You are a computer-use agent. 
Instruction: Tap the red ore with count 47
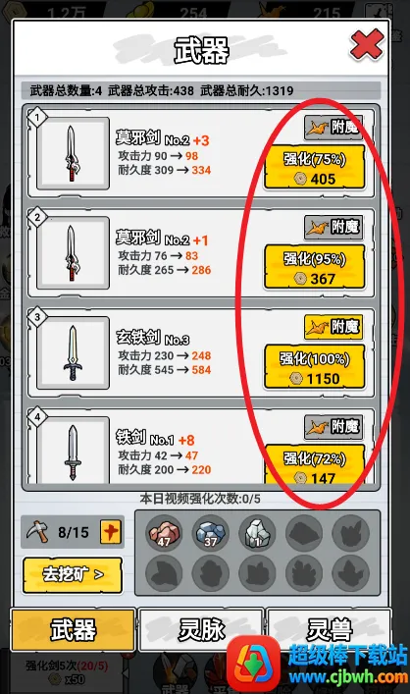pyautogui.click(x=164, y=533)
